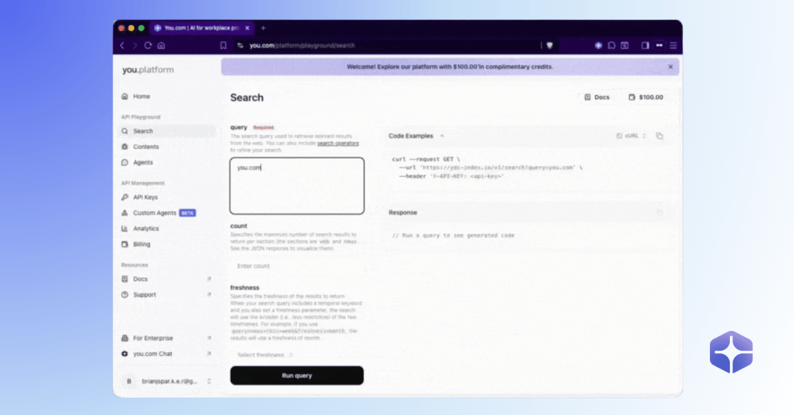Open the Search playground page
The height and width of the screenshot is (415, 794).
167,131
